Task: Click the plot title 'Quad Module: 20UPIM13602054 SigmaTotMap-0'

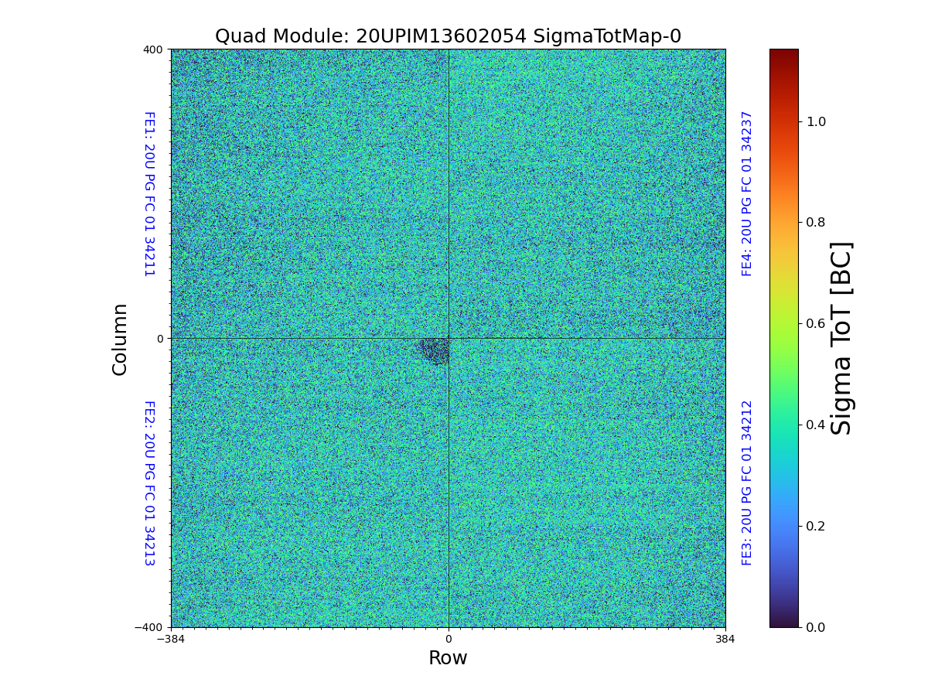Action: (x=448, y=36)
